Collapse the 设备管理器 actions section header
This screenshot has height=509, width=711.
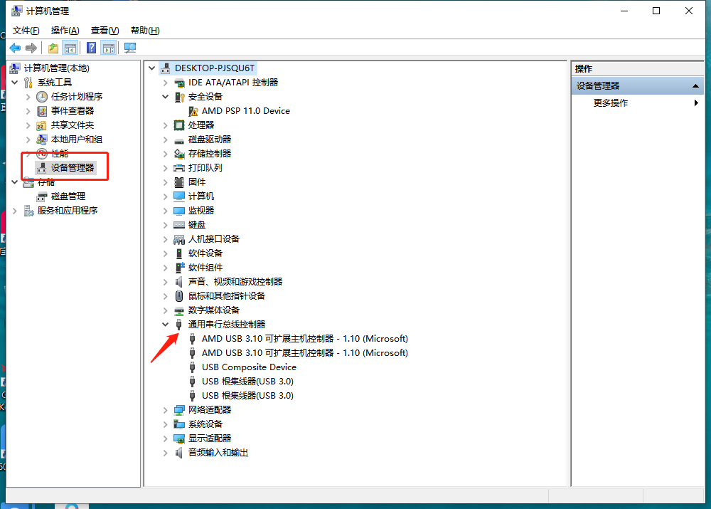click(x=697, y=85)
